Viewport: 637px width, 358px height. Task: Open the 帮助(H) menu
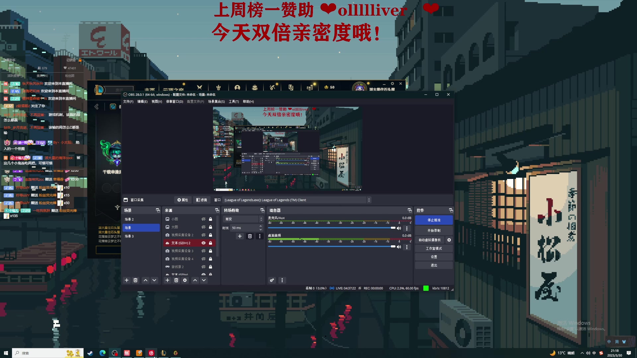(x=248, y=102)
